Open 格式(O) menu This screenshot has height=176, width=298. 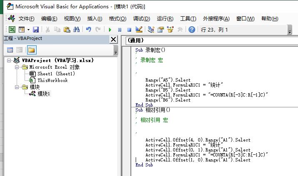pos(117,19)
